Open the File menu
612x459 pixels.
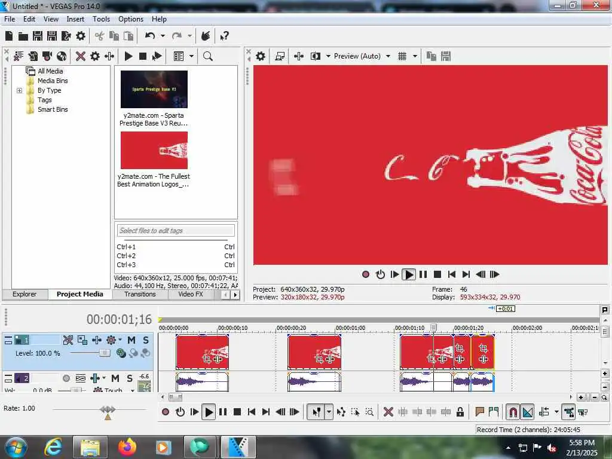click(x=10, y=19)
